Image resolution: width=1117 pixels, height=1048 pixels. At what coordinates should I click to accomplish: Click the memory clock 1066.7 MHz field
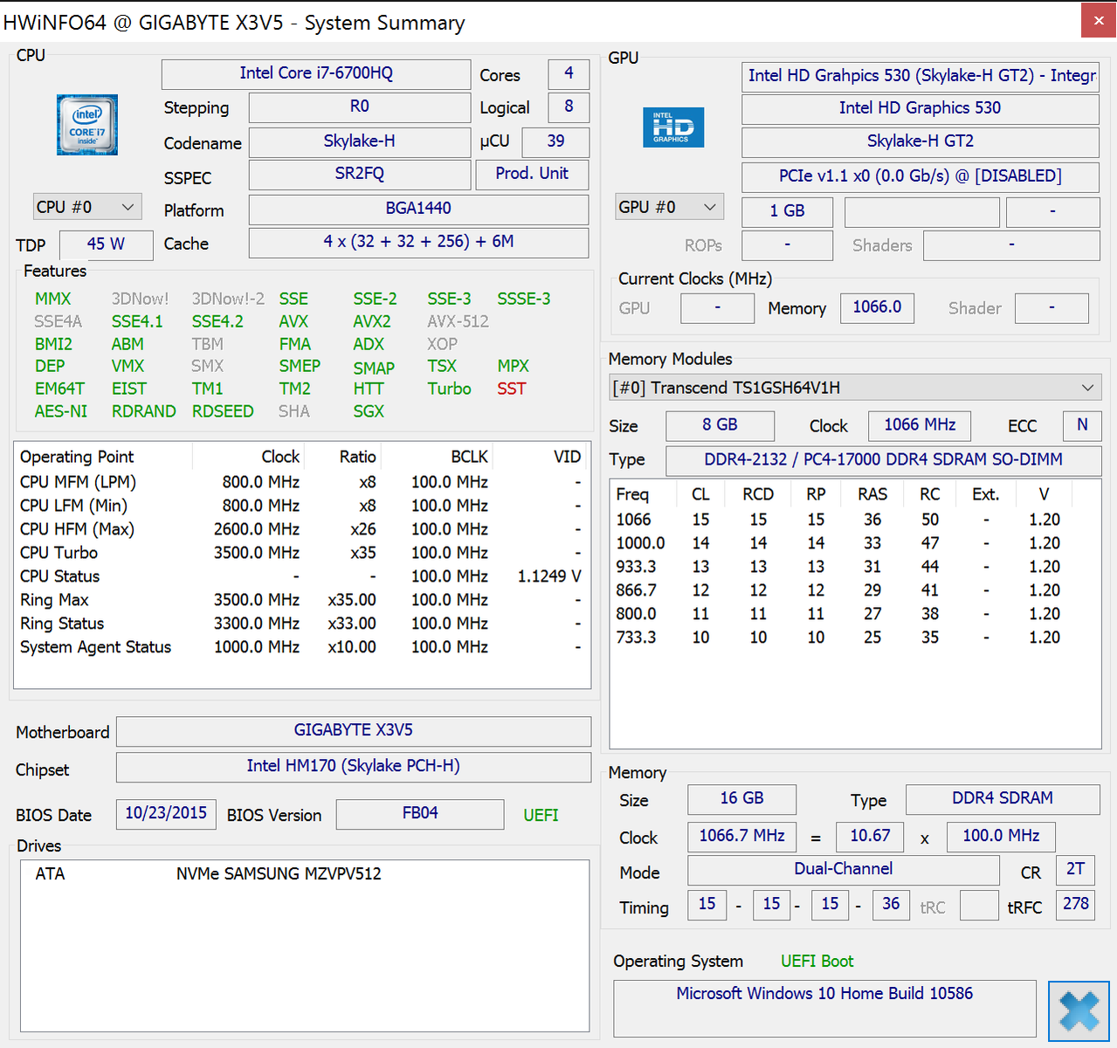coord(742,837)
